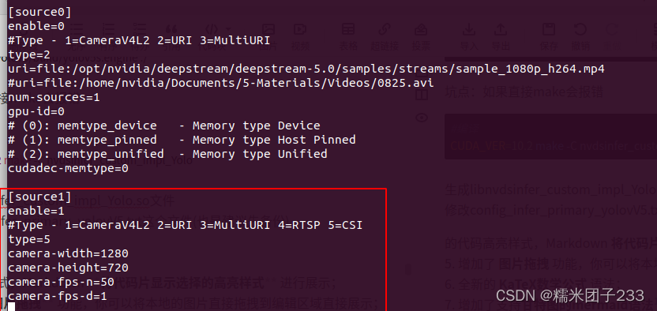Click the terminal cursor block below camera-fps-d=1
The height and width of the screenshot is (311, 657).
click(x=12, y=307)
